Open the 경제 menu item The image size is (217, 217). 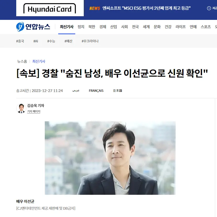pyautogui.click(x=103, y=27)
